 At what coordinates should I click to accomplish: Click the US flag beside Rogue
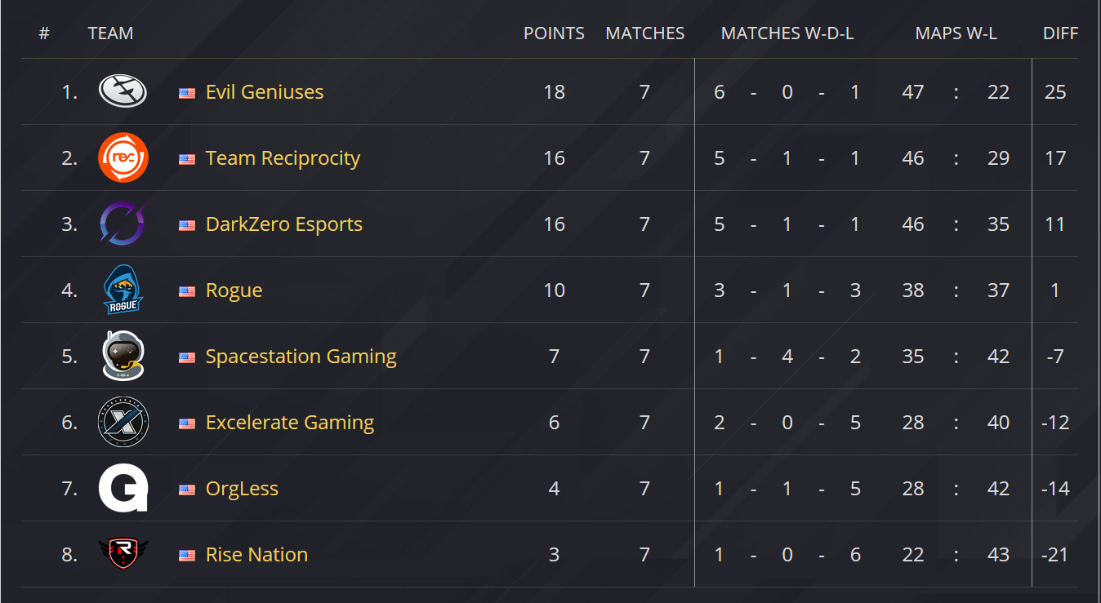pos(187,291)
